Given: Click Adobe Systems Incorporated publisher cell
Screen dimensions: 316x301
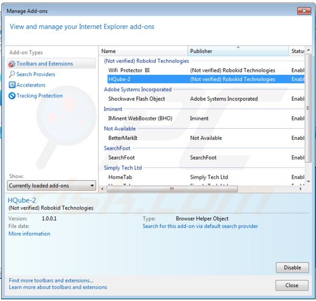Looking at the screenshot, I should pyautogui.click(x=224, y=99).
